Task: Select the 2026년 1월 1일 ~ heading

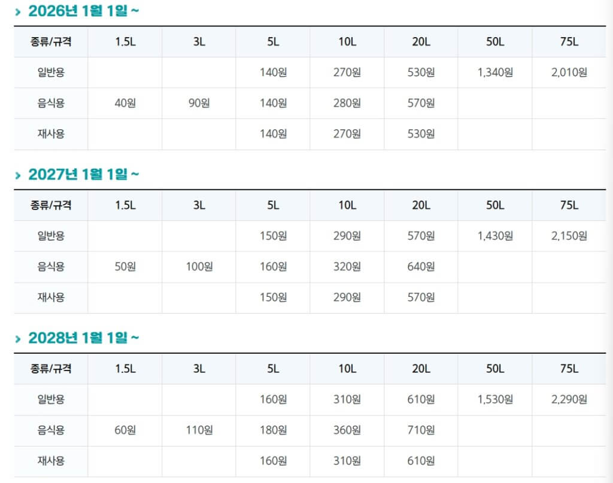Action: pos(84,11)
